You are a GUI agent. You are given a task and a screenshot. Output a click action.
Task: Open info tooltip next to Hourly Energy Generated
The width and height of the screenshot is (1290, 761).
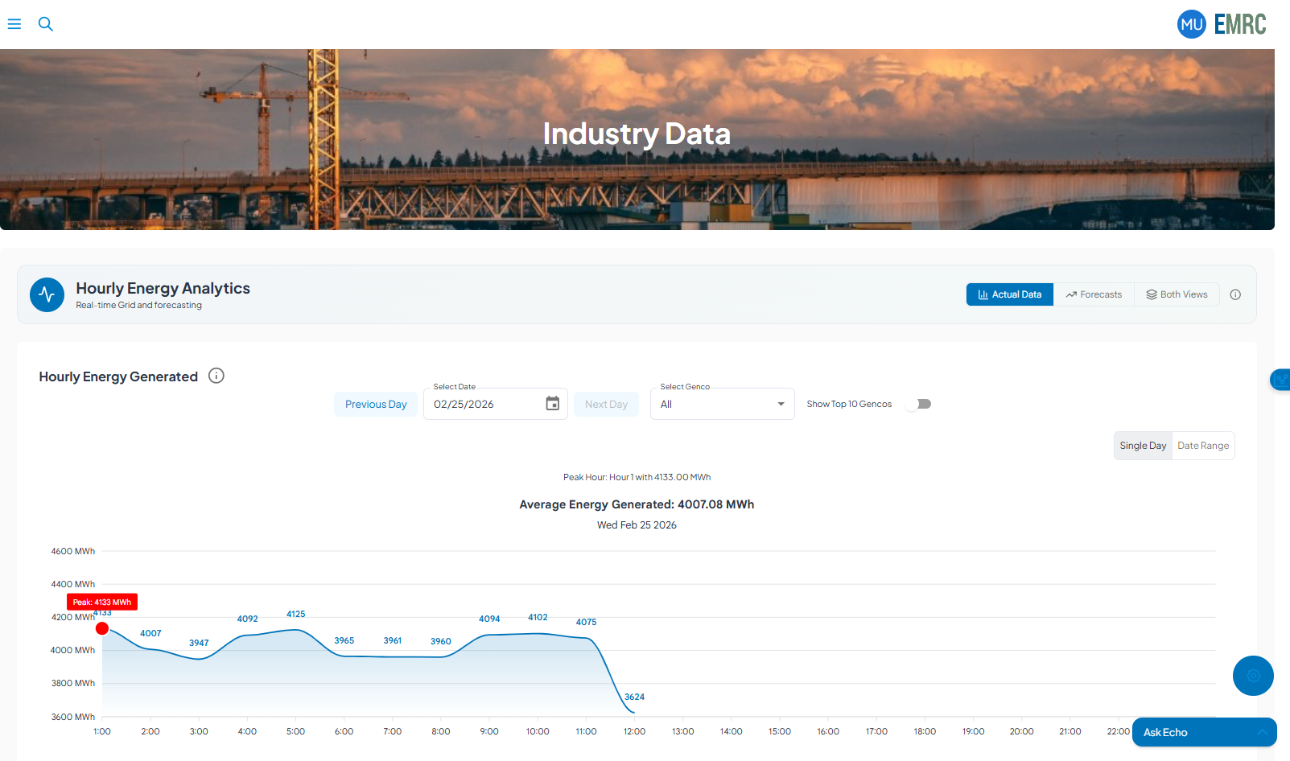216,376
